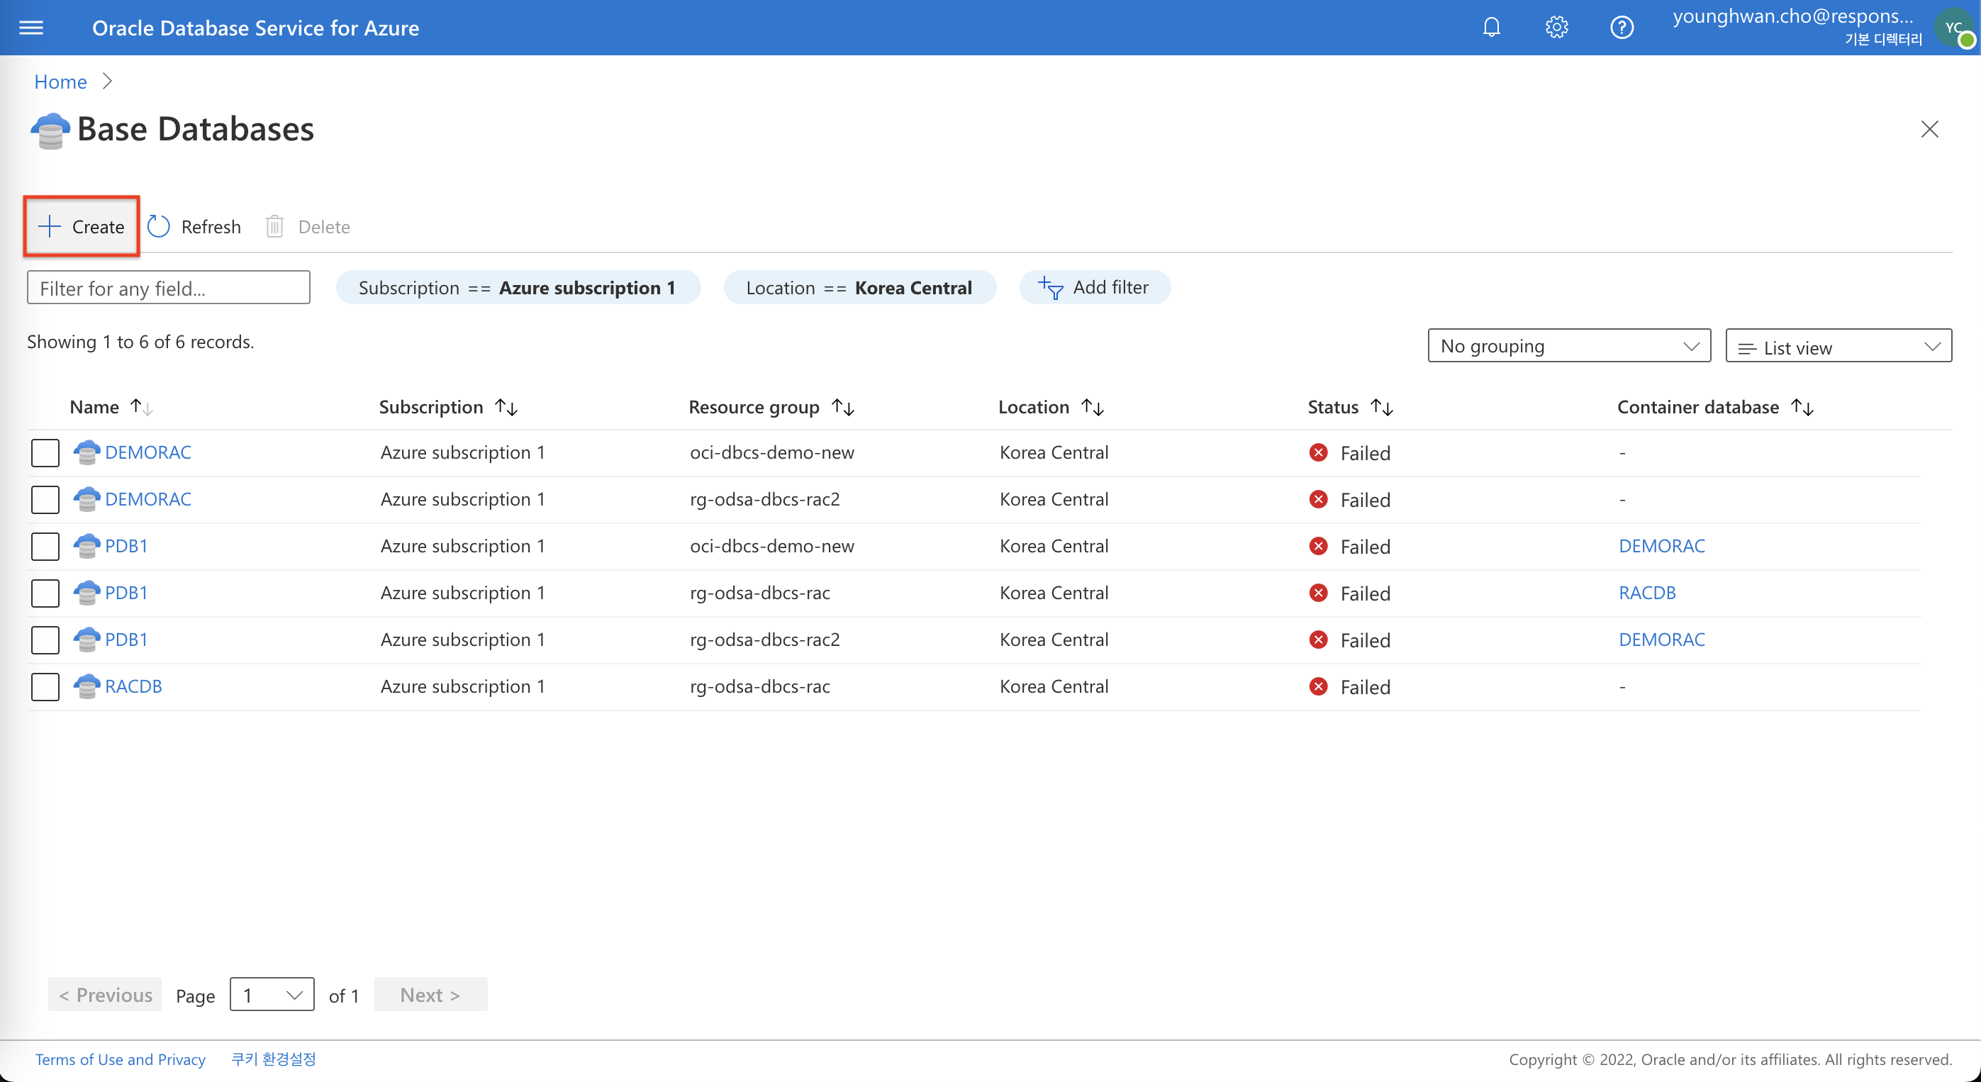Click the Create button
The image size is (1981, 1082).
coord(82,226)
